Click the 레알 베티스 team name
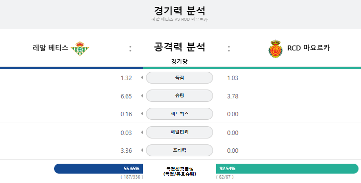This screenshot has width=361, height=183. pyautogui.click(x=51, y=47)
